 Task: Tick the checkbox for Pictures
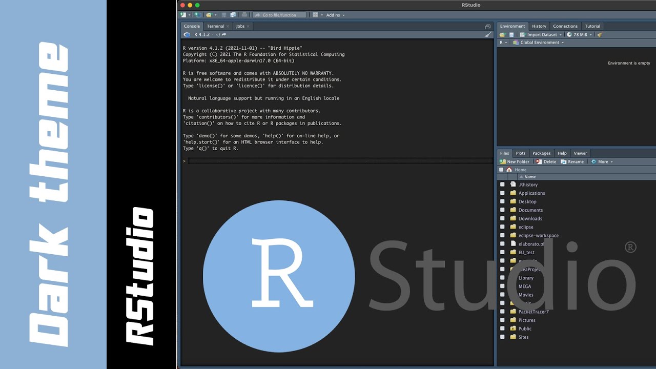tap(502, 320)
